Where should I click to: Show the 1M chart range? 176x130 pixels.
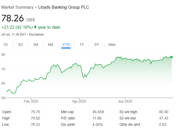click(36, 45)
